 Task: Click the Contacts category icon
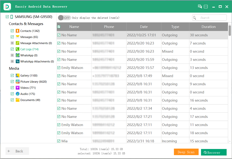17,31
